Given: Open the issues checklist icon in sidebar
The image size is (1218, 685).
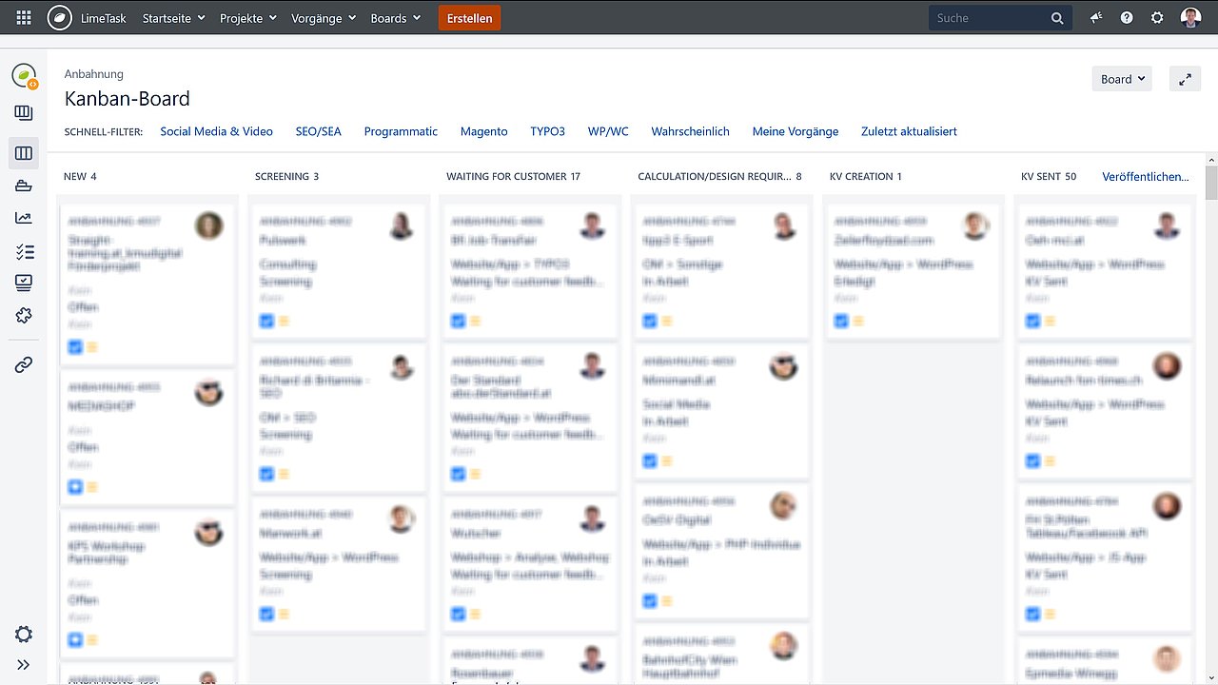Looking at the screenshot, I should 24,251.
